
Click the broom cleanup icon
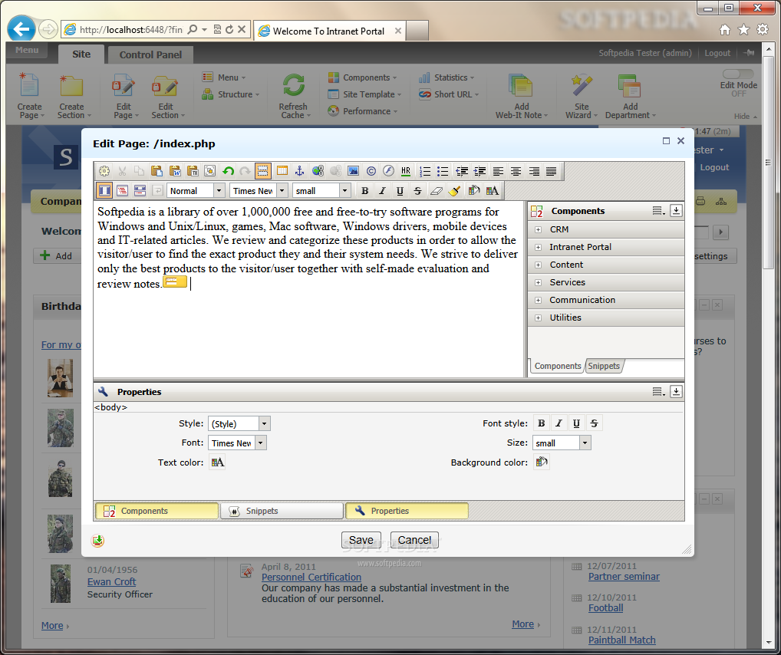(453, 190)
